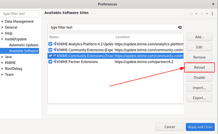Expand the KNIME tree node
This screenshot has height=134, width=218.
click(2, 63)
